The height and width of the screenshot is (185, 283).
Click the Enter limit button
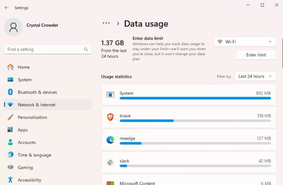pyautogui.click(x=256, y=55)
